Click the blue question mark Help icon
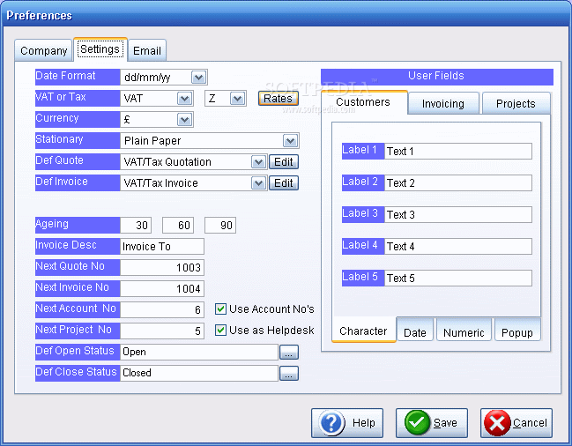The width and height of the screenshot is (572, 446). [x=331, y=423]
